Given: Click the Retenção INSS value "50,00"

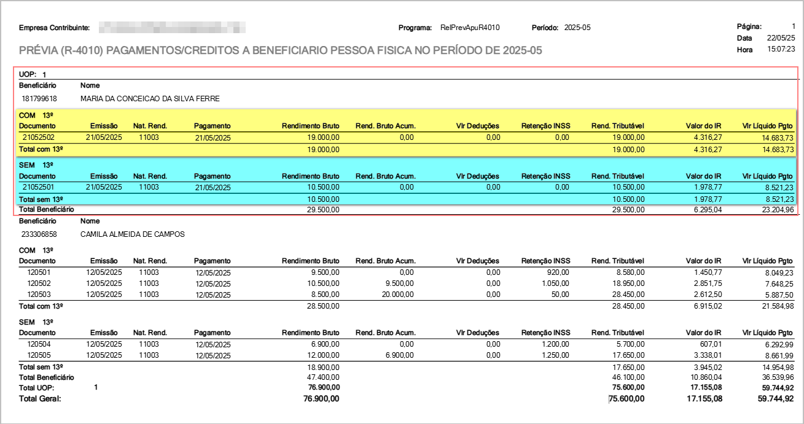Looking at the screenshot, I should click(560, 294).
